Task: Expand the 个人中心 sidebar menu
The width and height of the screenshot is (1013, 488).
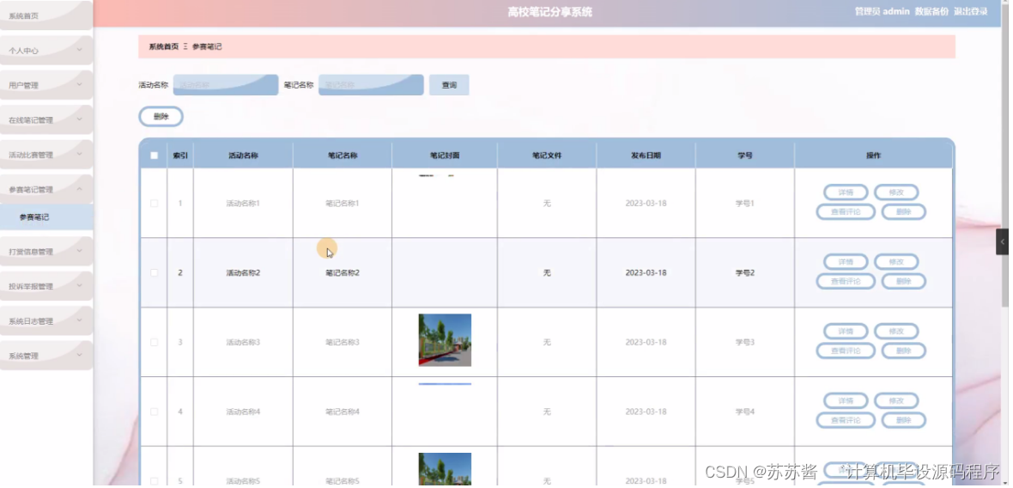Action: [x=45, y=50]
